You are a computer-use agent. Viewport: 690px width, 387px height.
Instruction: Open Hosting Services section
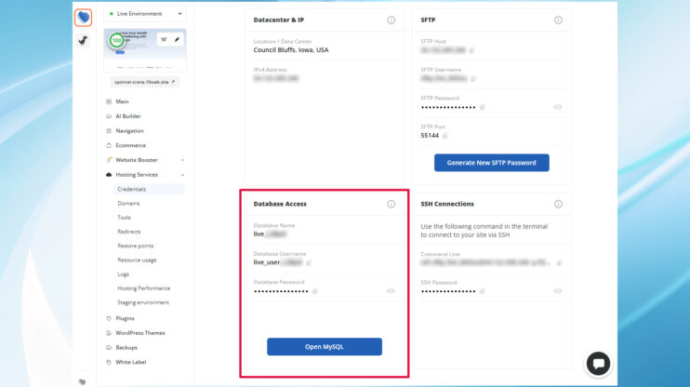coord(137,175)
